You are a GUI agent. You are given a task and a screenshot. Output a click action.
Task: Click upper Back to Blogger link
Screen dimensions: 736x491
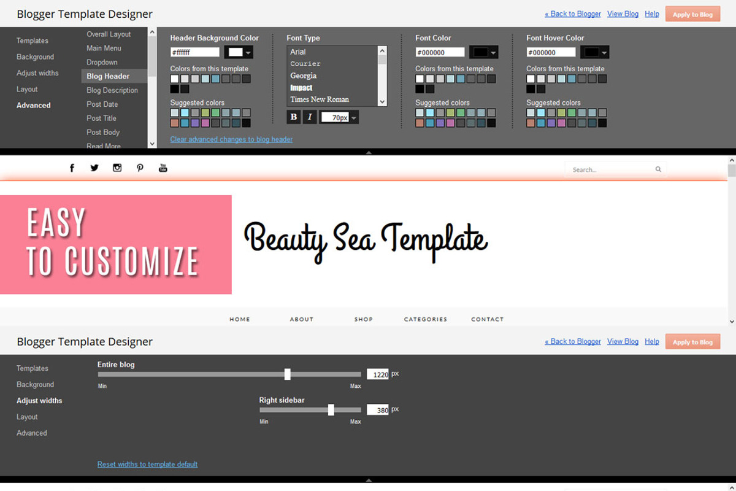[573, 14]
